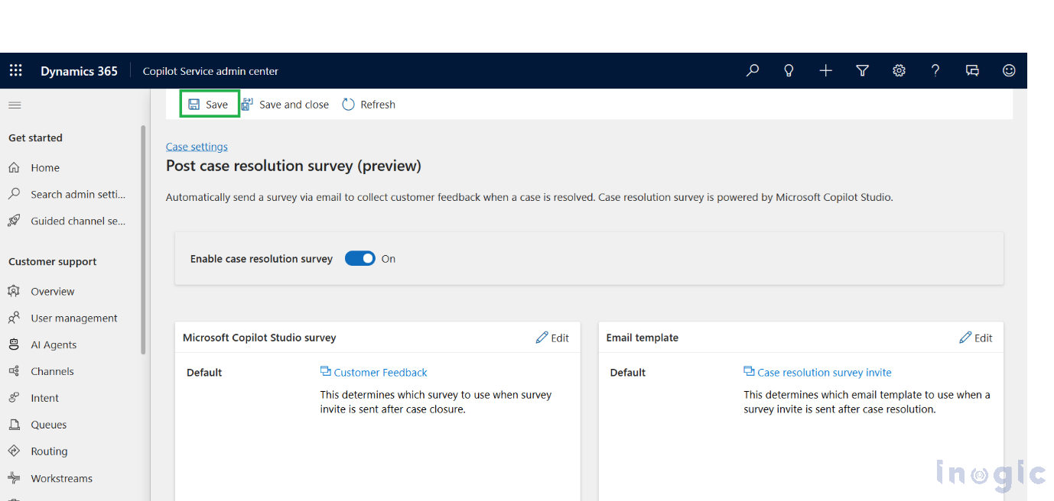Open the settings gear icon
The height and width of the screenshot is (501, 1054).
coord(899,71)
